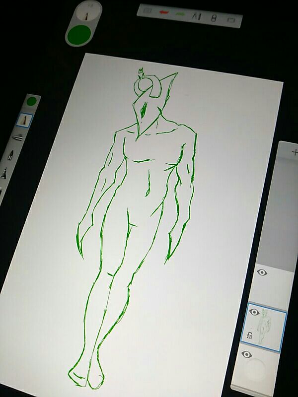The image size is (298, 397).
Task: Tap the fullscreen rectangle icon in top toolbar
Action: point(230,20)
